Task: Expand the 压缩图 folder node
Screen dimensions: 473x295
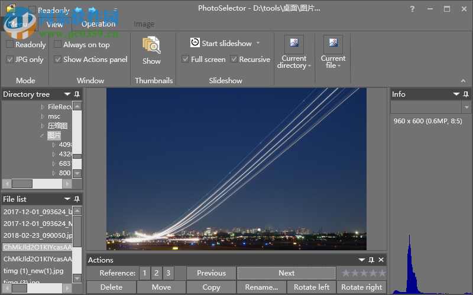Action: [x=43, y=126]
